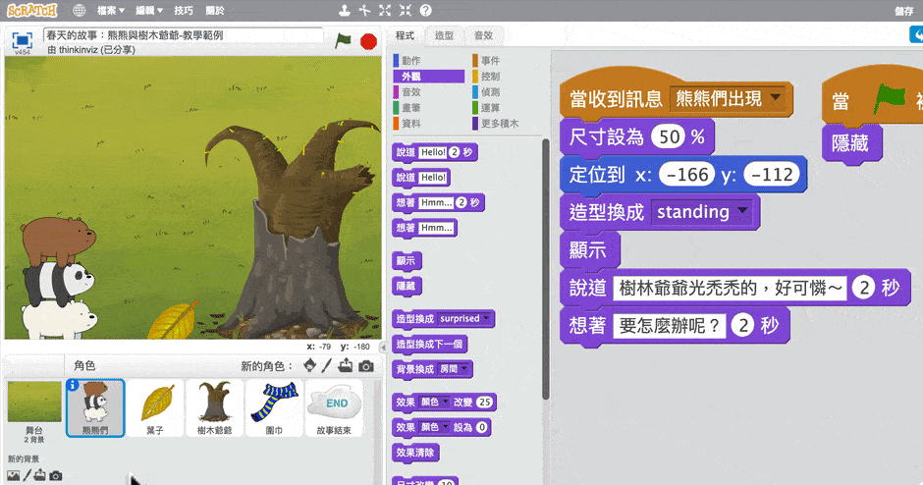Stop project with red stop button

coord(368,42)
